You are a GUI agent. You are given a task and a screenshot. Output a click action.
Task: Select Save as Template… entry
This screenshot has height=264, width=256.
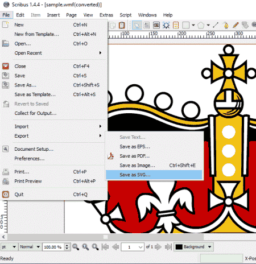[x=53, y=94]
